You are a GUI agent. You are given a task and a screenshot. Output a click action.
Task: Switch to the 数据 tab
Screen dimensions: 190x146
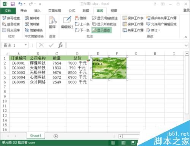point(86,11)
